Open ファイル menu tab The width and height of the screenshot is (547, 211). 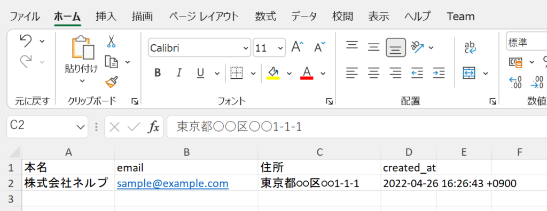(25, 16)
